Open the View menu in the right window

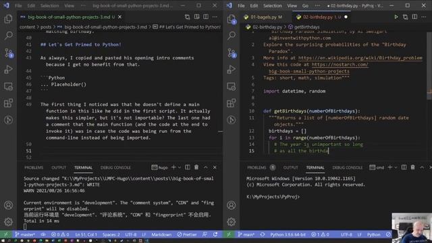(x=292, y=5)
